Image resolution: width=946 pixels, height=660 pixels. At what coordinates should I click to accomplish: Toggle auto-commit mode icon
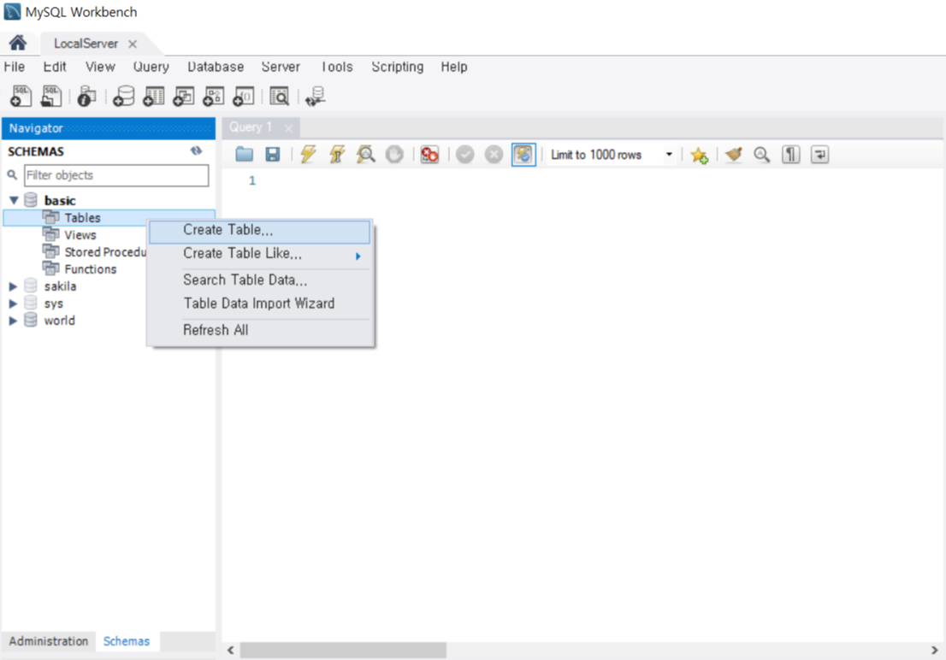523,155
